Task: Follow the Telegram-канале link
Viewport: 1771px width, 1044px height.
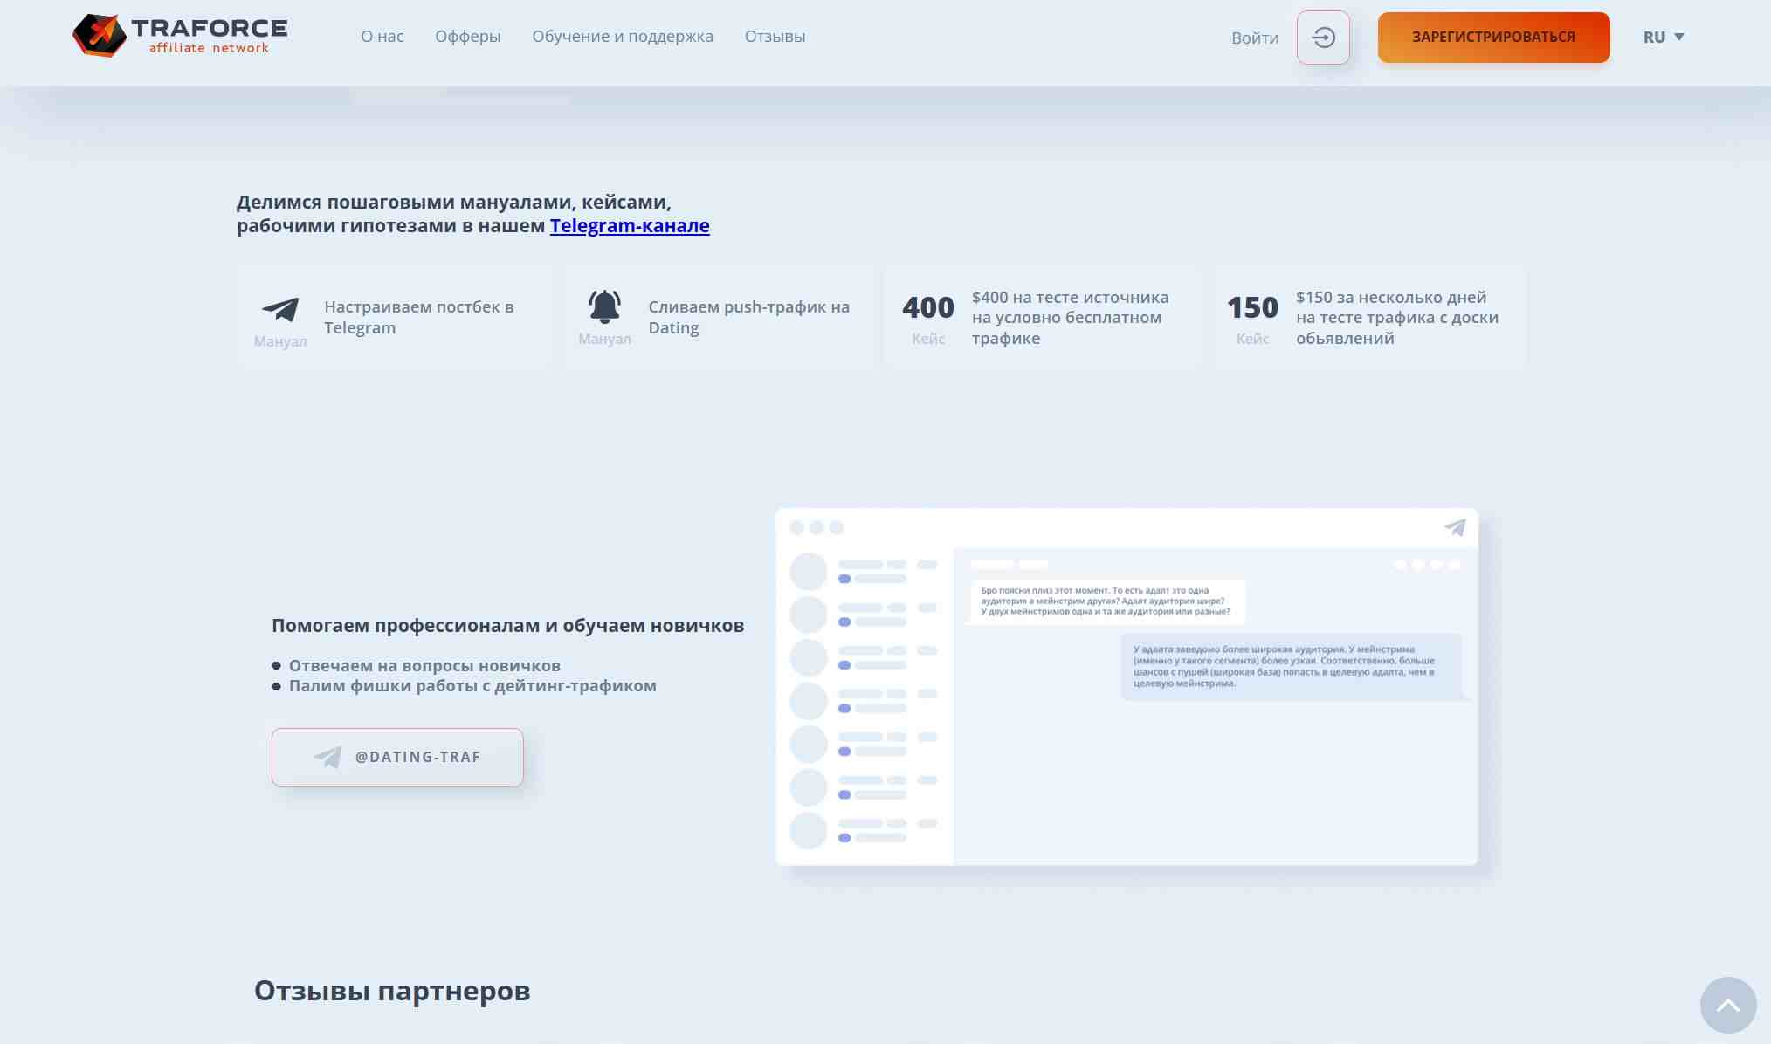Action: 629,226
